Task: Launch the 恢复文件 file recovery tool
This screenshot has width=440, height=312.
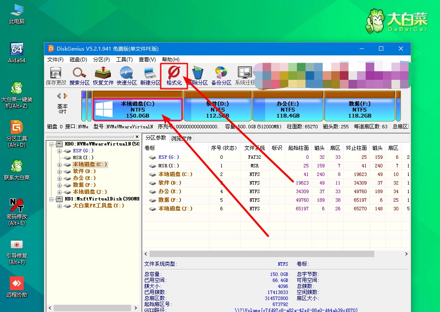Action: (103, 76)
